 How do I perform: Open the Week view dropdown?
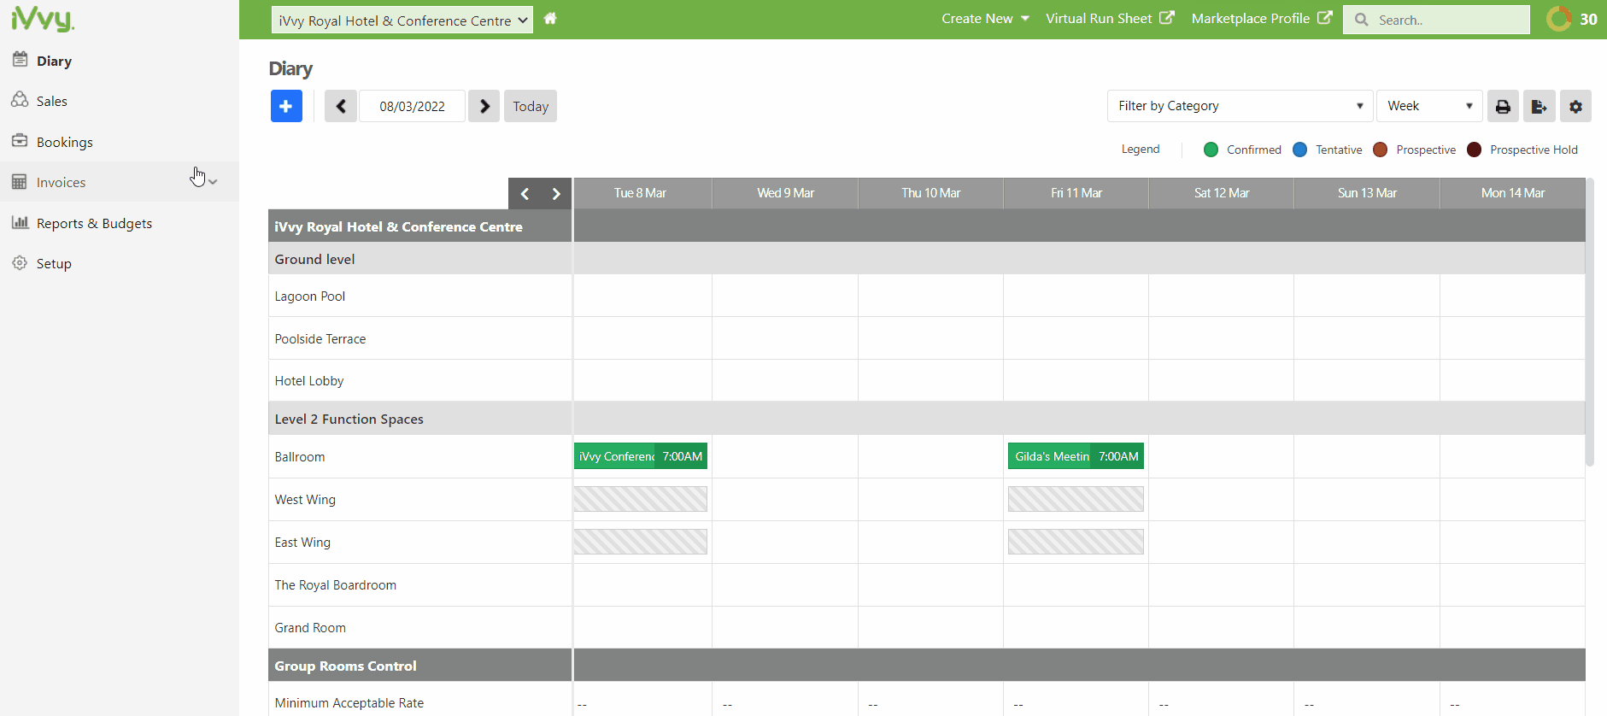pos(1429,106)
